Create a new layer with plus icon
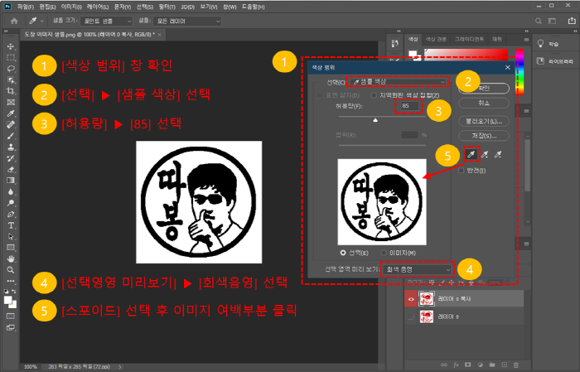 pyautogui.click(x=504, y=365)
